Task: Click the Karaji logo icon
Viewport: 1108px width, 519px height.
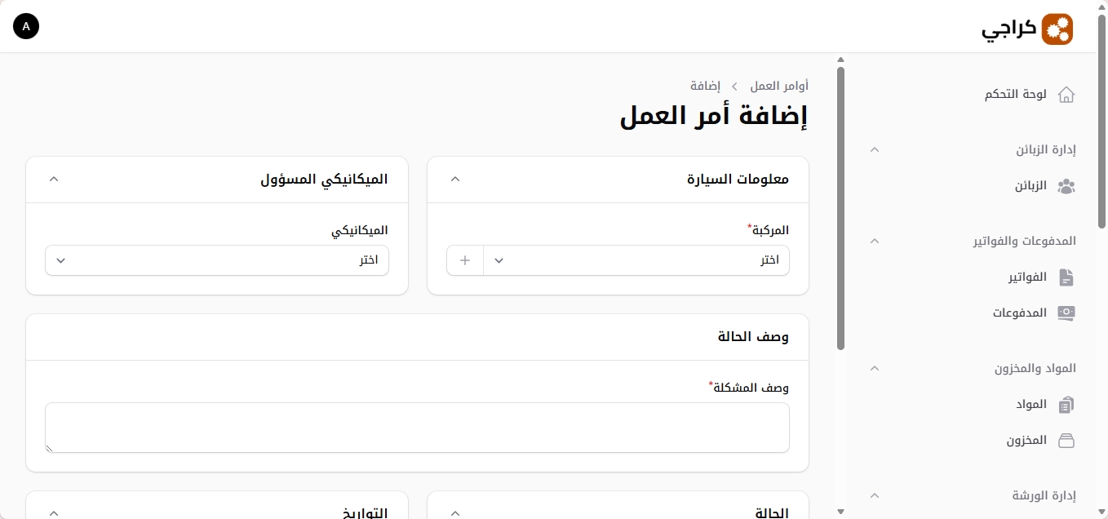Action: (x=1057, y=29)
